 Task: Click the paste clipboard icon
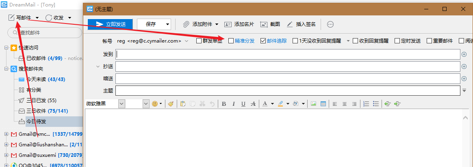[x=182, y=104]
